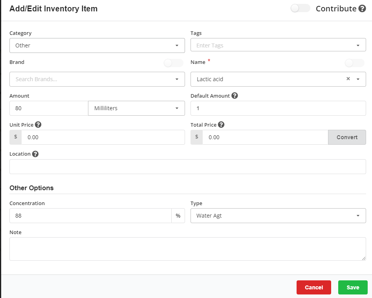This screenshot has width=372, height=298.
Task: Edit the Total Price value field
Action: pyautogui.click(x=265, y=137)
